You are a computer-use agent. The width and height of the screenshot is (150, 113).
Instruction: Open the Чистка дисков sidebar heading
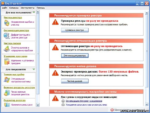pyautogui.click(x=12, y=43)
